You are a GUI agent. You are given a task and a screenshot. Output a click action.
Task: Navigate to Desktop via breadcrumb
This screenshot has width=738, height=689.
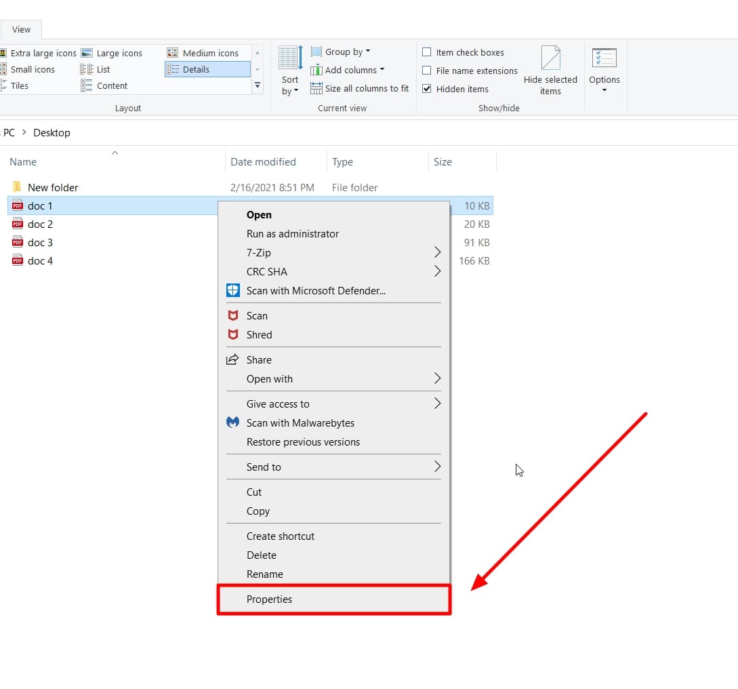pos(52,132)
